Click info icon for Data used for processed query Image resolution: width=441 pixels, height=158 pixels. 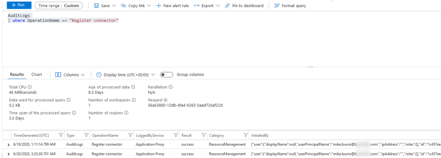(68, 100)
